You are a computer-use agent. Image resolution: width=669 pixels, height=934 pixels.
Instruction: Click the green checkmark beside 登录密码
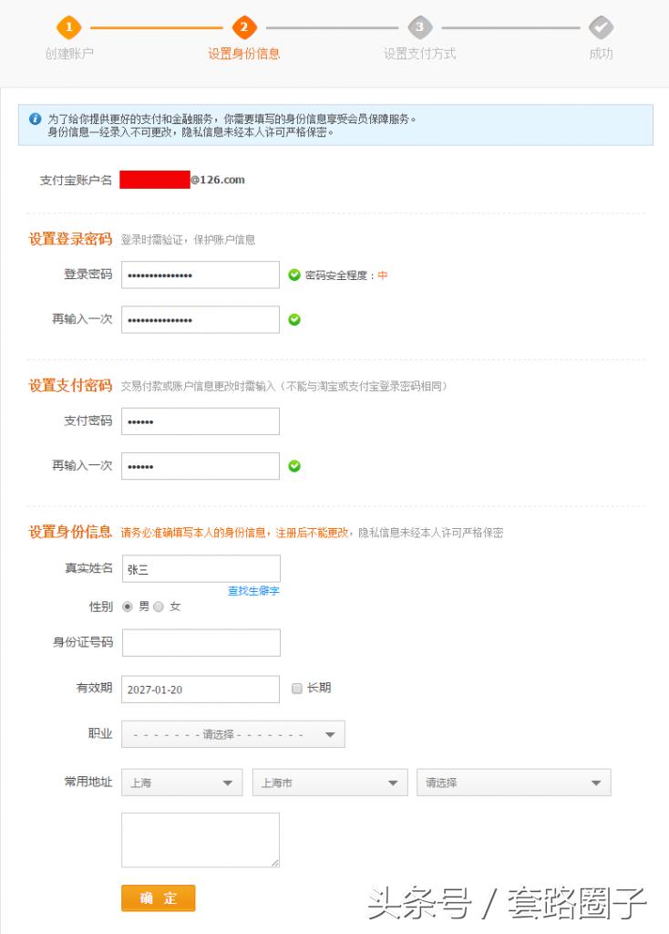tap(295, 275)
